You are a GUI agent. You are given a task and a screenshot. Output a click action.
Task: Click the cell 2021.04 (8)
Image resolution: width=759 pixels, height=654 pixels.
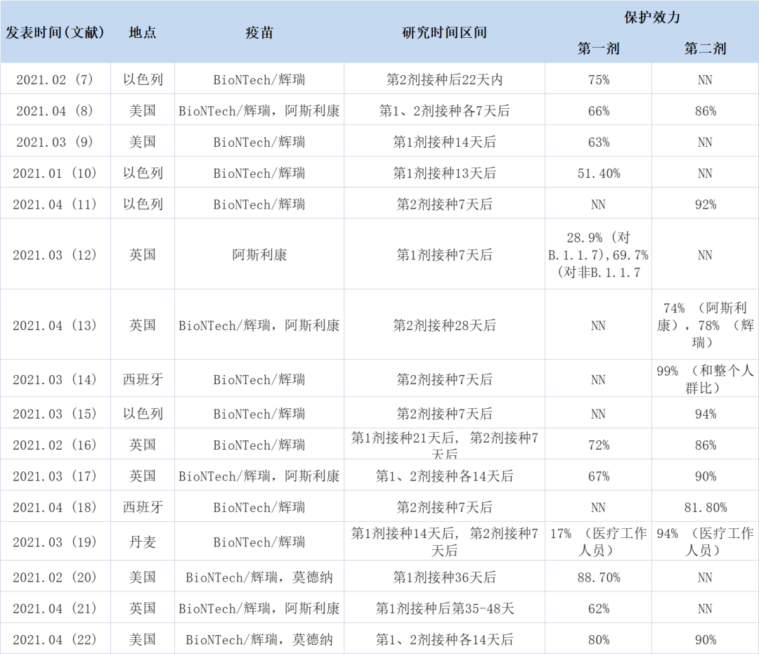[x=56, y=111]
